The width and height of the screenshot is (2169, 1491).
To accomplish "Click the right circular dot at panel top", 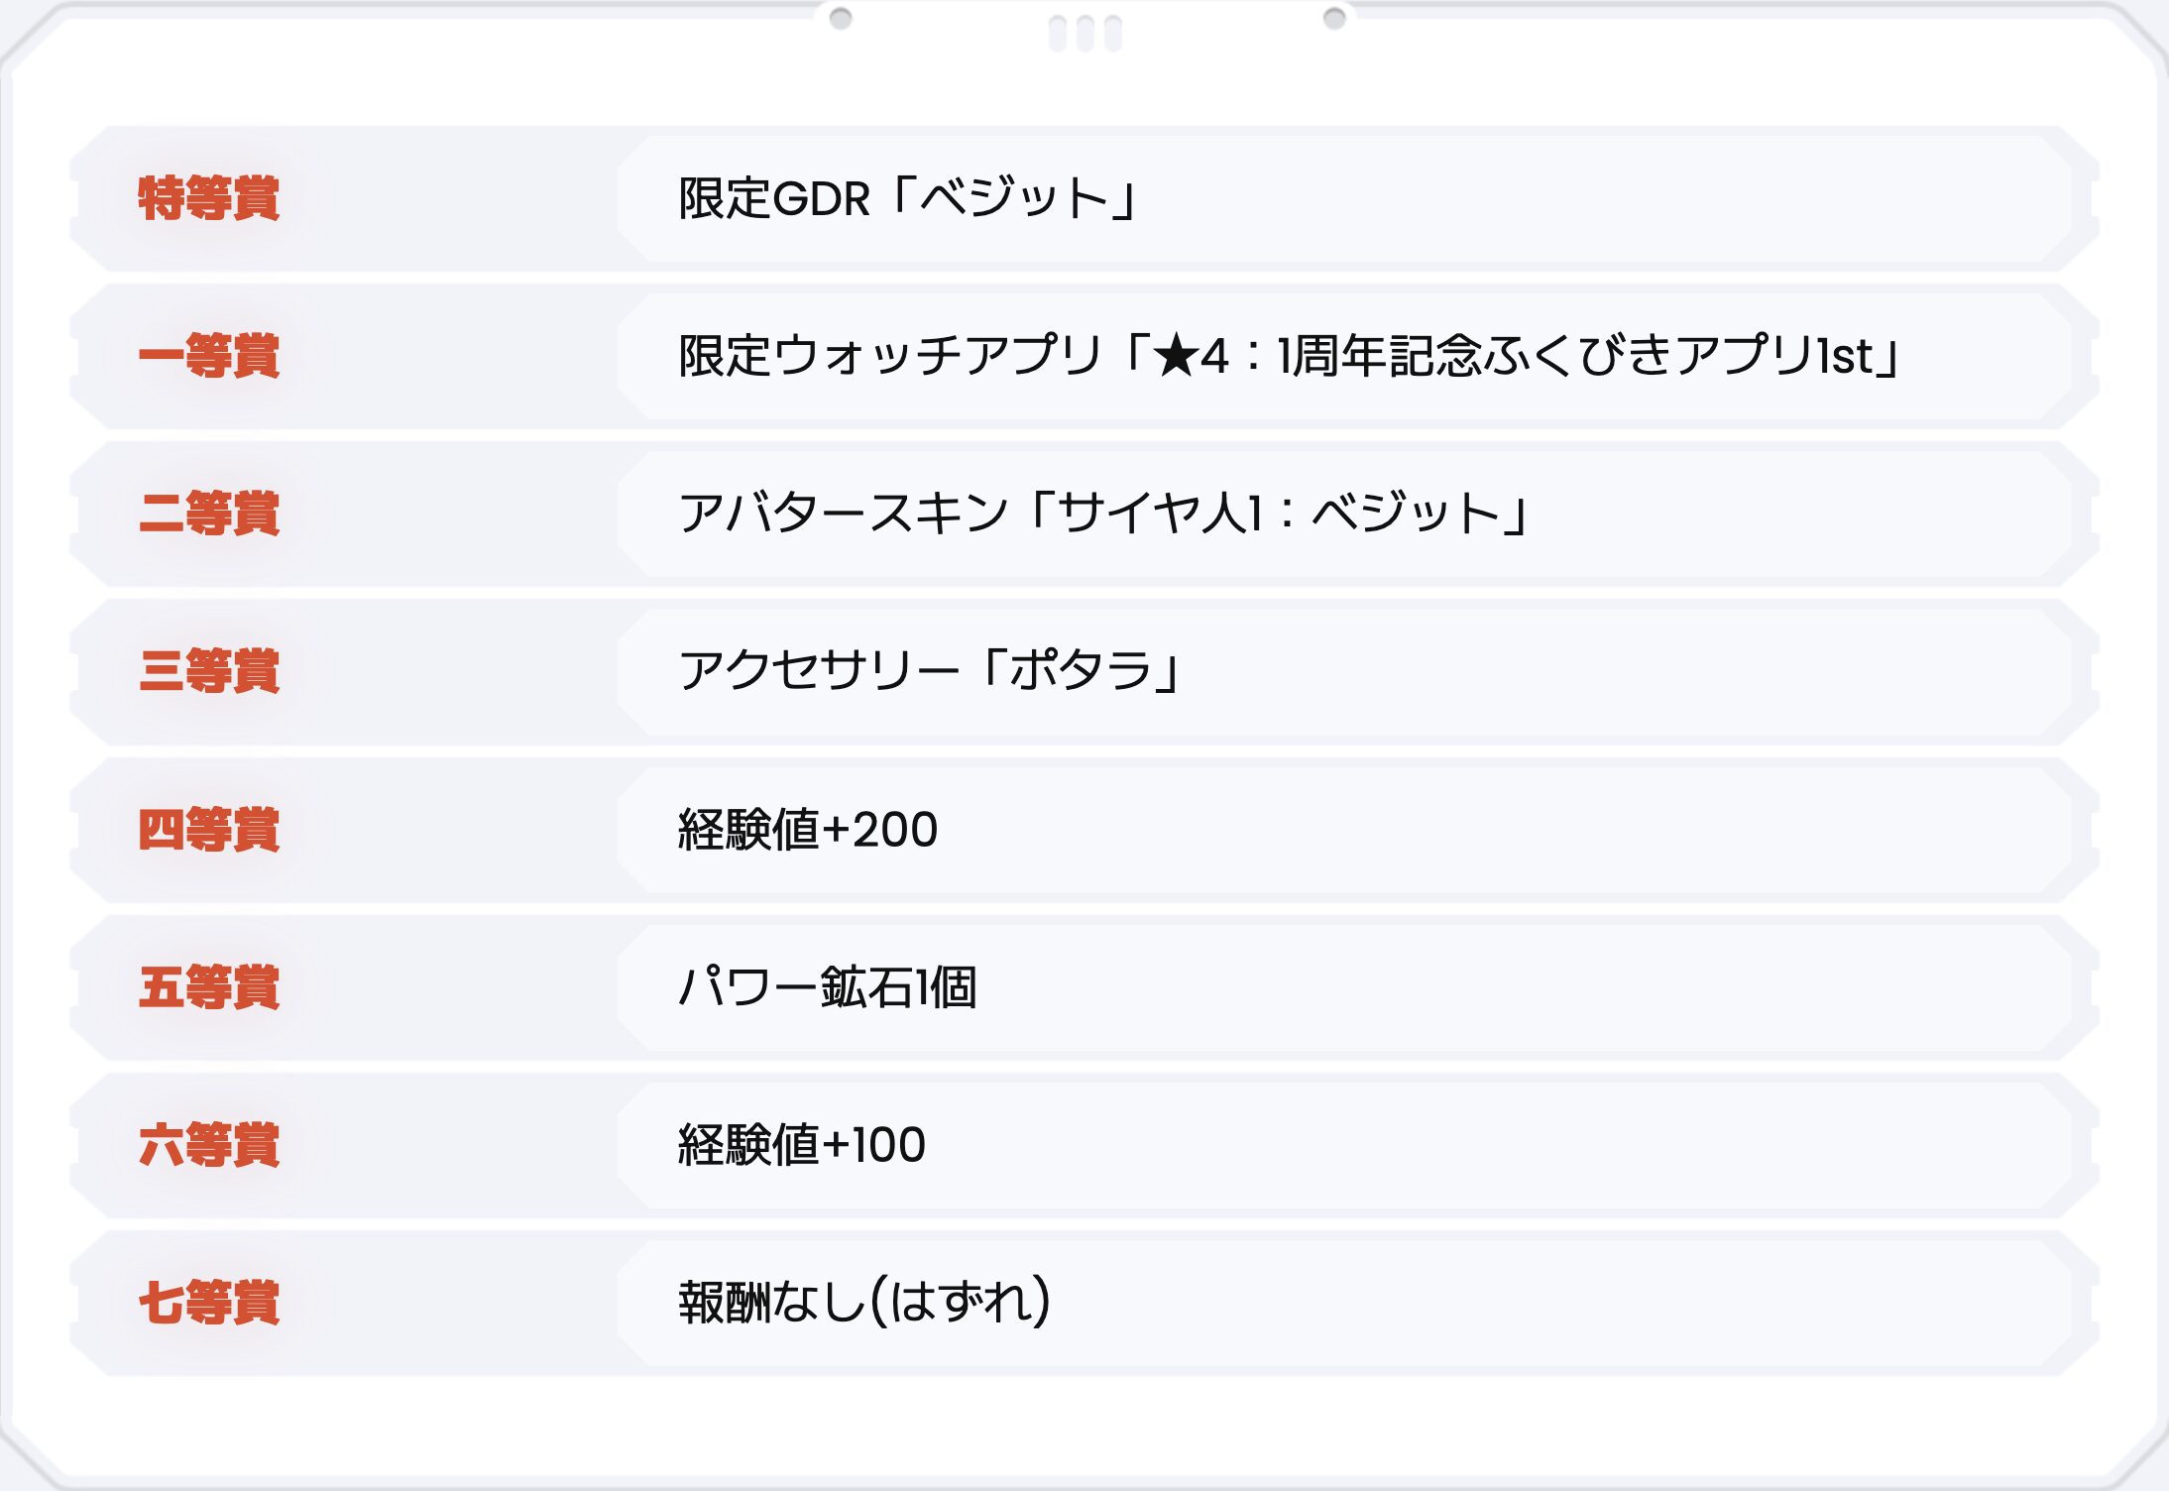I will (1334, 19).
